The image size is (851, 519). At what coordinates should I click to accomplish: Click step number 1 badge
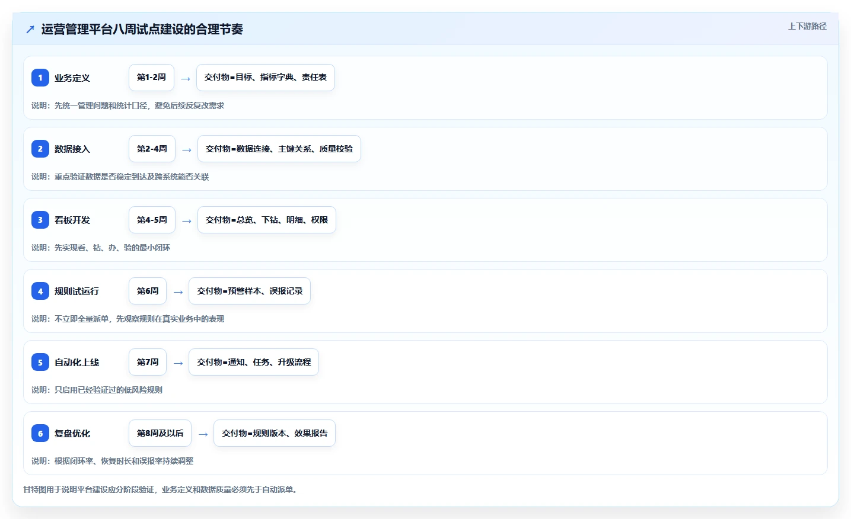point(40,78)
